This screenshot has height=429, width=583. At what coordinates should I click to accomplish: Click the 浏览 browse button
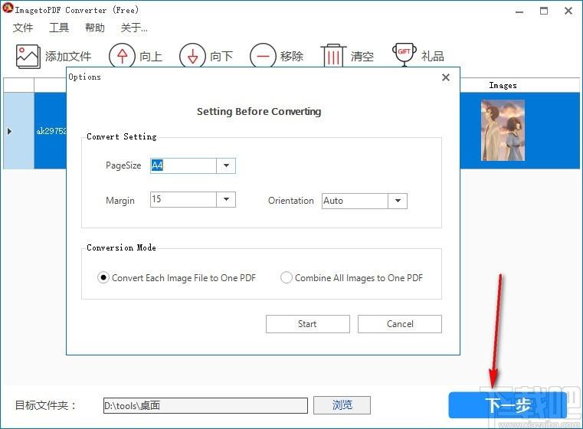pyautogui.click(x=342, y=404)
